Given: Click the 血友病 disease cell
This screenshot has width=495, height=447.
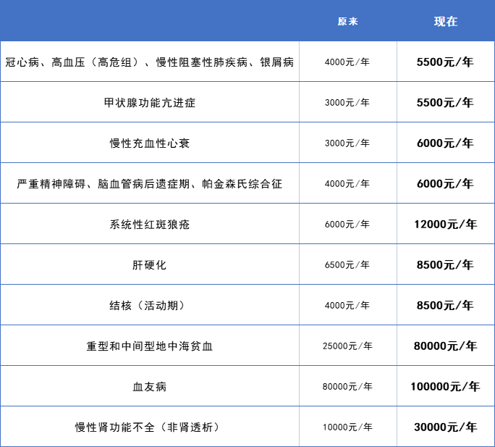Looking at the screenshot, I should click(x=150, y=387).
